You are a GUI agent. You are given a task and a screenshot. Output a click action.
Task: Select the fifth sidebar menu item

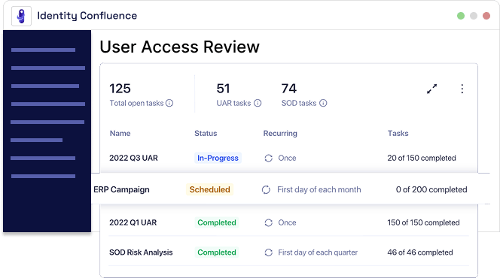[47, 122]
